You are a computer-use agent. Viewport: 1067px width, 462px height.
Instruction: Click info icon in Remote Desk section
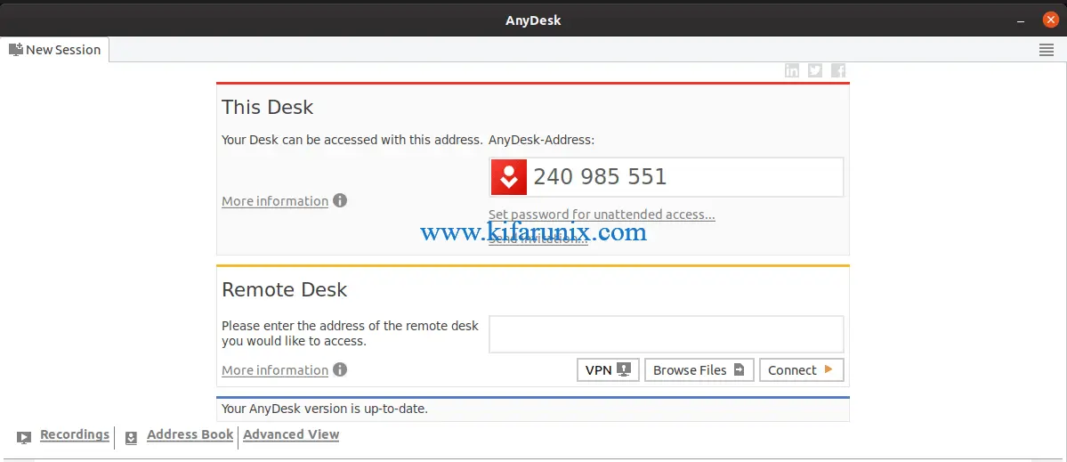click(x=340, y=370)
